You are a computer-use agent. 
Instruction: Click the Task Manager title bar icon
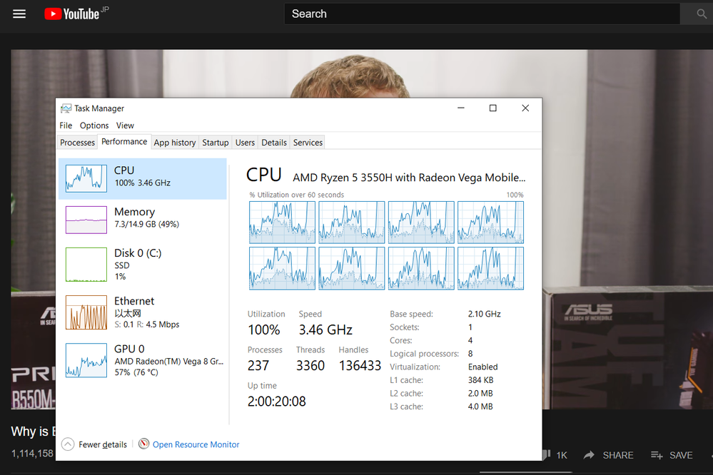[x=66, y=108]
